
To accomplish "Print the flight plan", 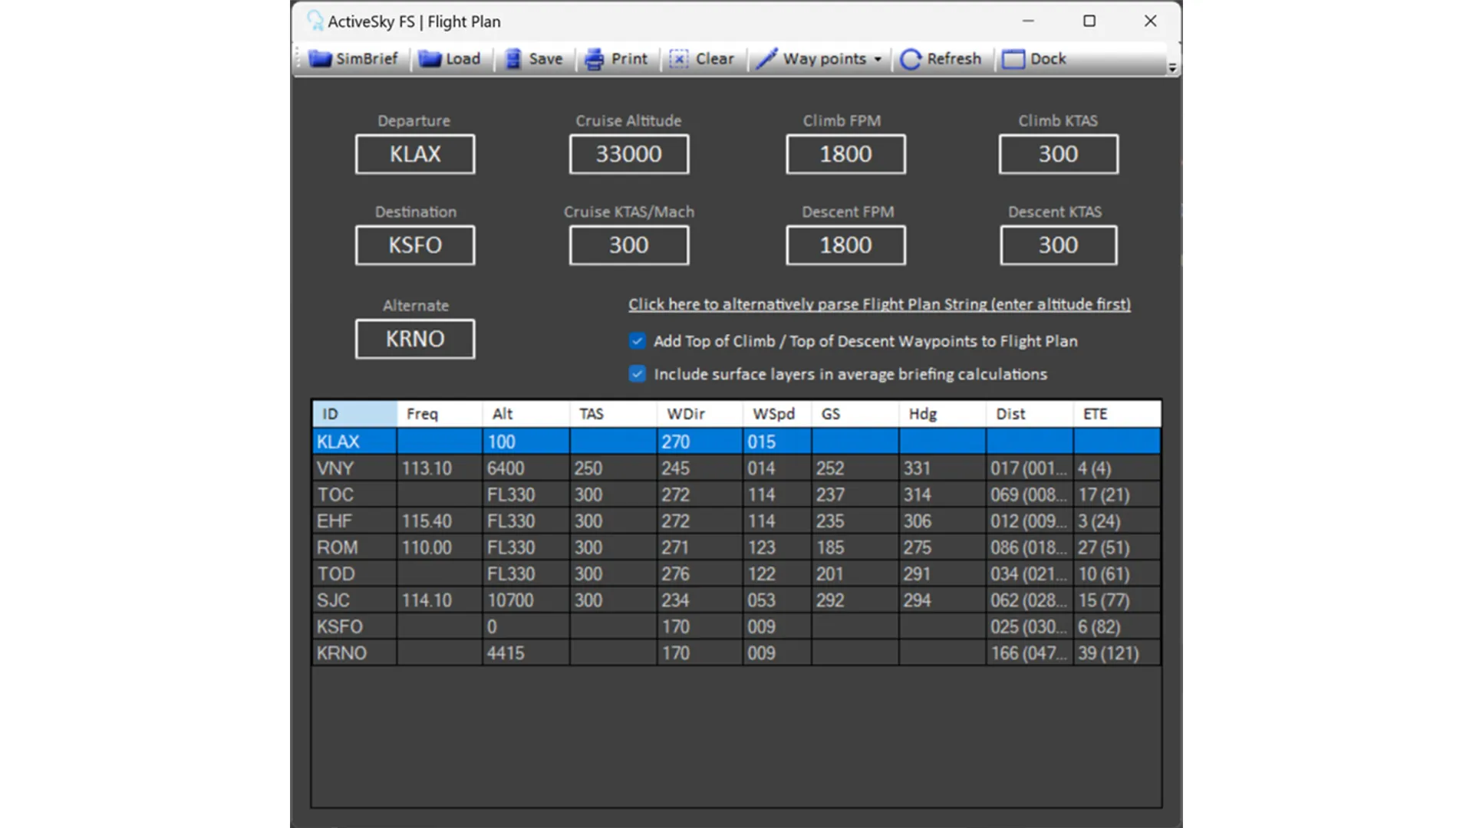I will click(617, 59).
